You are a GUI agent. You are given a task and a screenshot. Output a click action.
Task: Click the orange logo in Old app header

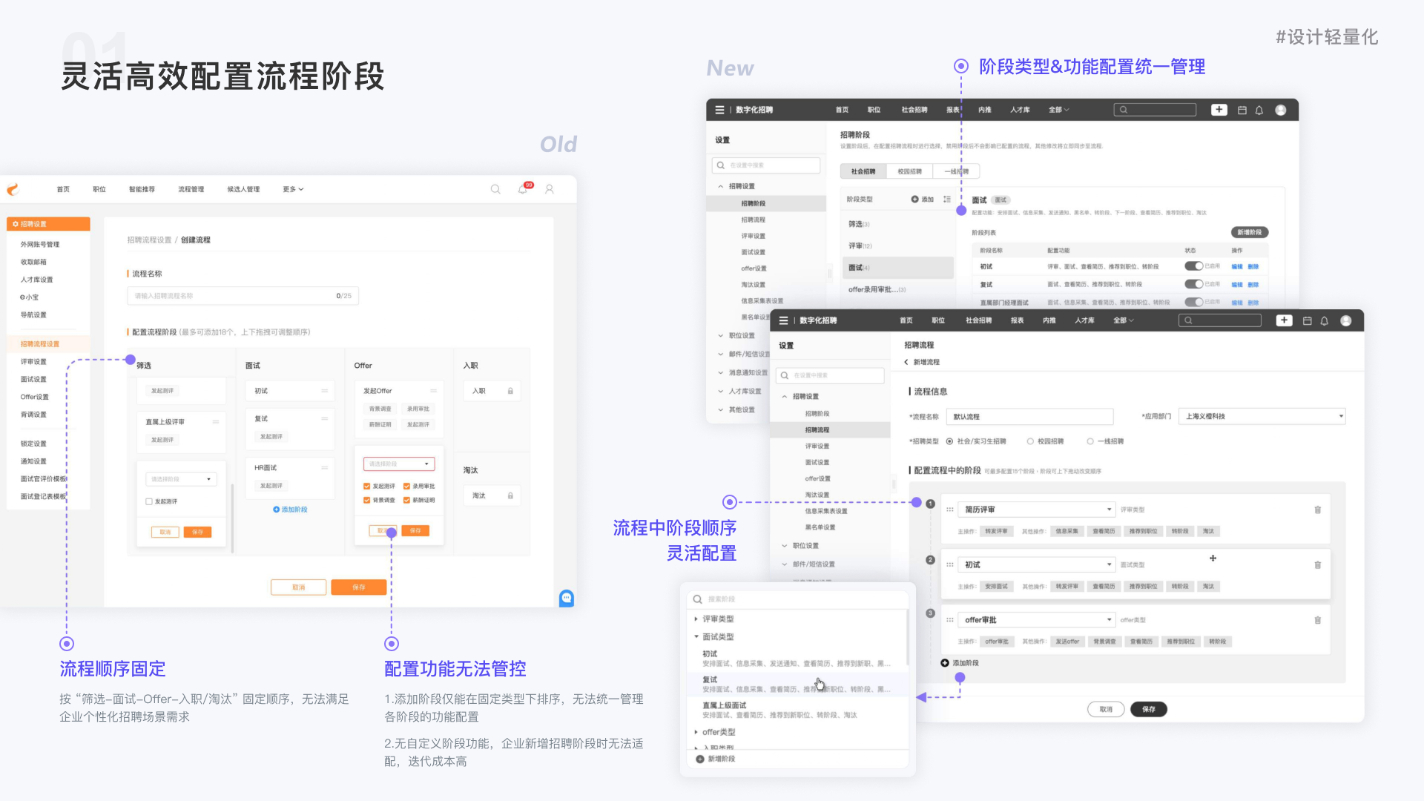point(13,189)
